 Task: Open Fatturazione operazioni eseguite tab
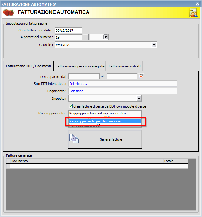[x=80, y=66]
